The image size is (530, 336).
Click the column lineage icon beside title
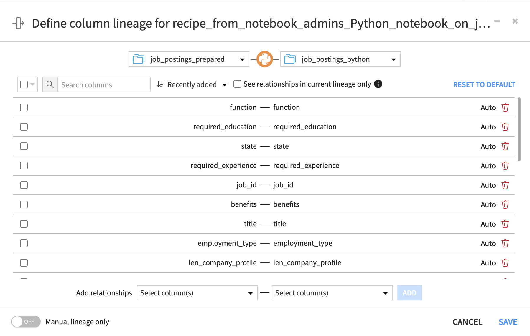(19, 23)
